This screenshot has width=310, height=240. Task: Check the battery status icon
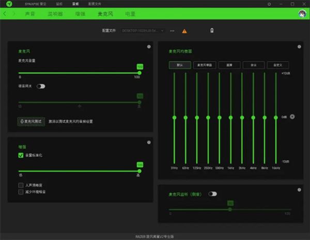[211, 31]
